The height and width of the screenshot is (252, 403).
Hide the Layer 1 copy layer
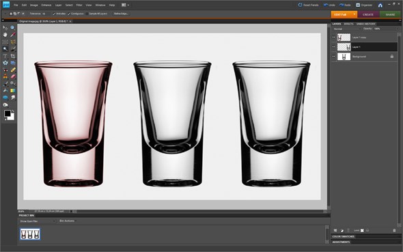pyautogui.click(x=333, y=38)
